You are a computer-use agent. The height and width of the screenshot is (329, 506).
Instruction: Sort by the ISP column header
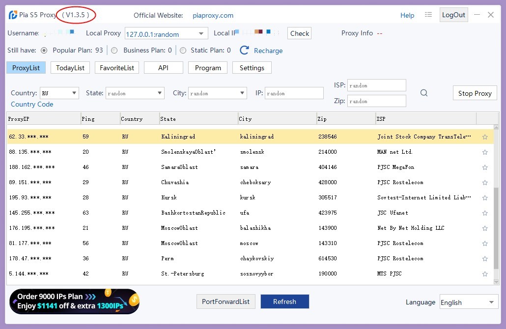(x=426, y=119)
